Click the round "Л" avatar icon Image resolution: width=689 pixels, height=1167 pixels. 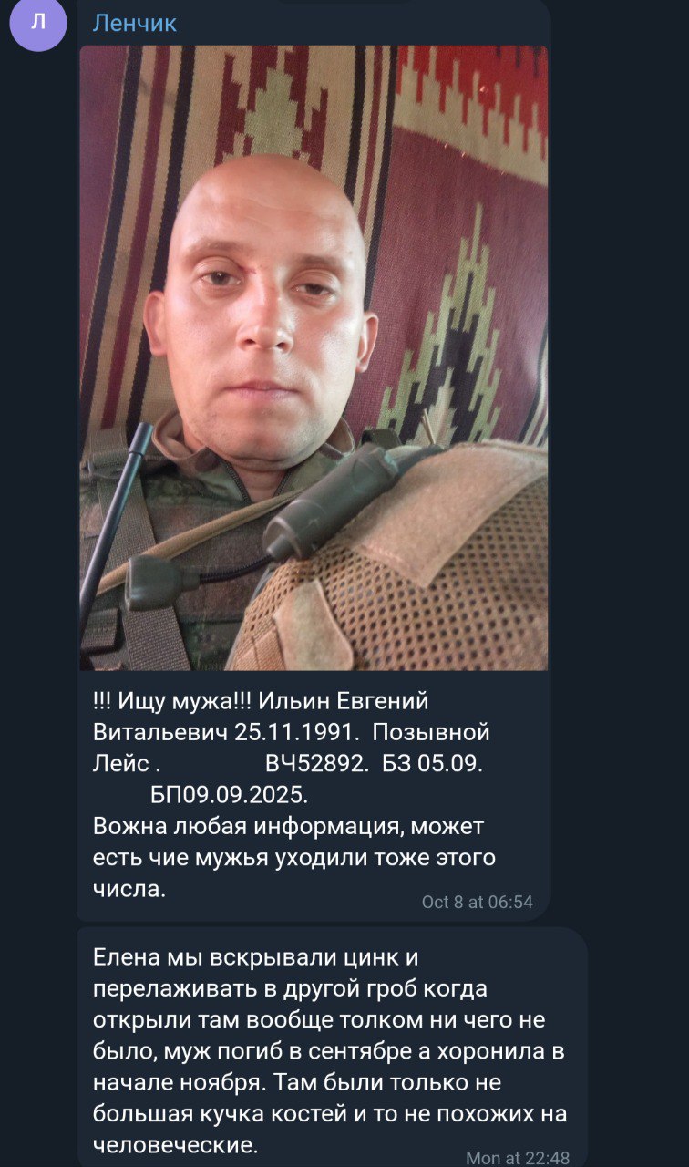click(x=37, y=24)
